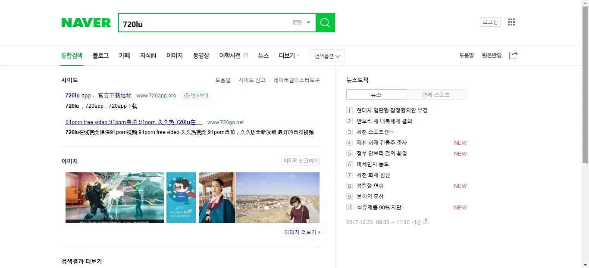The width and height of the screenshot is (589, 268).
Task: Click the green search magnifier button
Action: point(325,22)
